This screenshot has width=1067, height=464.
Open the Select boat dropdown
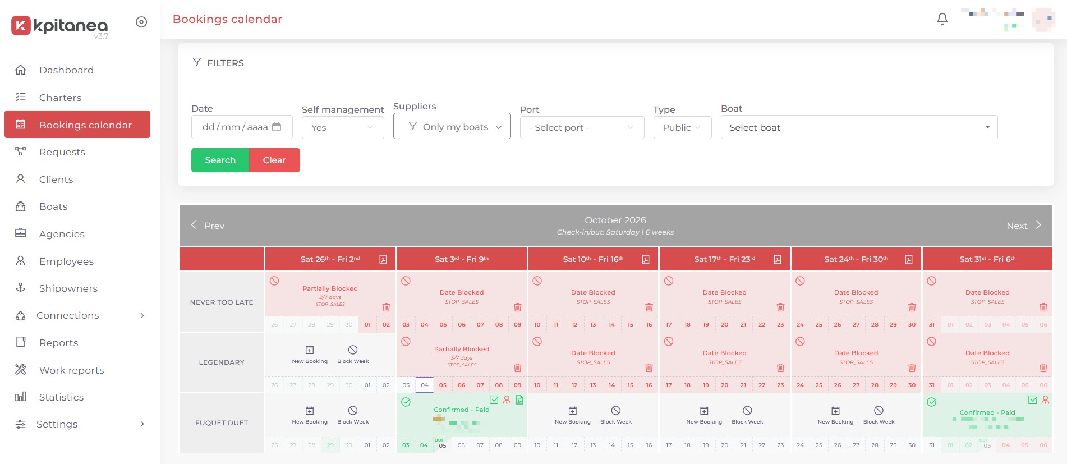(859, 127)
